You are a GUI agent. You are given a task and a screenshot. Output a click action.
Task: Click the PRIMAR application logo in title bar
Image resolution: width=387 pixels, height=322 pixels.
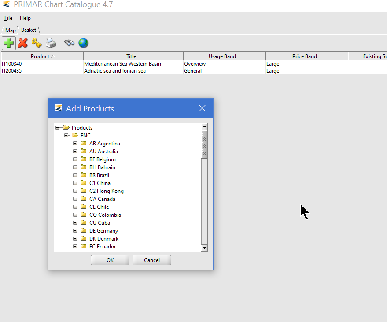click(x=6, y=4)
